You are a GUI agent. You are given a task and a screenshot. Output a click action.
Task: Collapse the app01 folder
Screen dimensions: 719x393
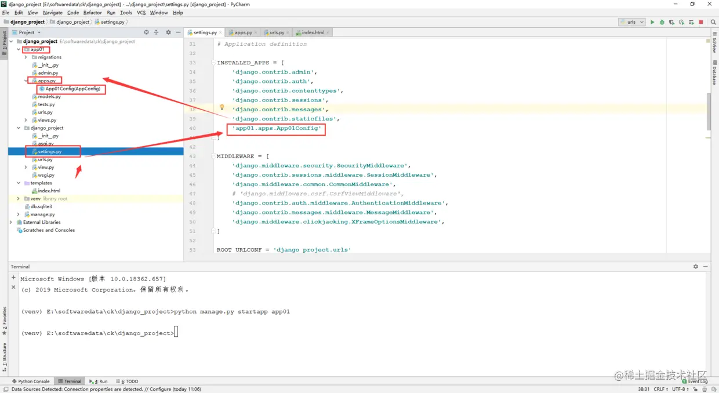pos(19,49)
